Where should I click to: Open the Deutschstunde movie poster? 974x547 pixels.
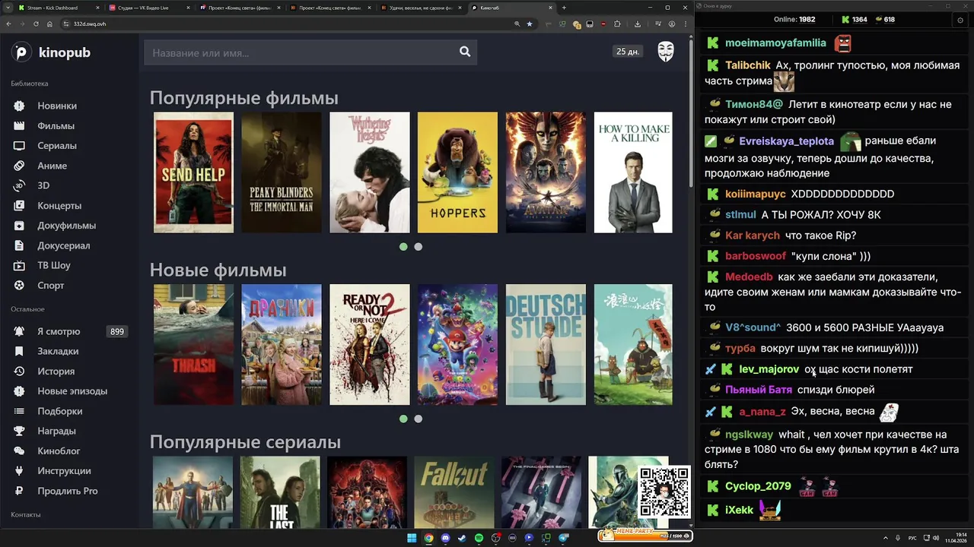click(546, 344)
